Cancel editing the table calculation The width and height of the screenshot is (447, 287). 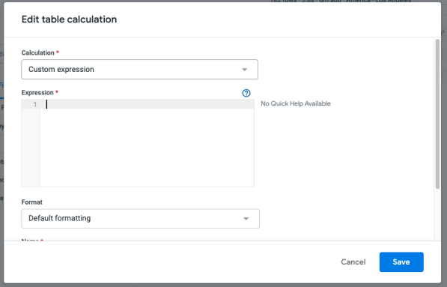pos(353,262)
